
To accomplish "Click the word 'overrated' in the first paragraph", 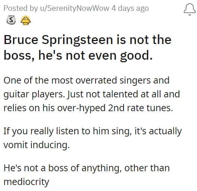I will tap(96, 80).
